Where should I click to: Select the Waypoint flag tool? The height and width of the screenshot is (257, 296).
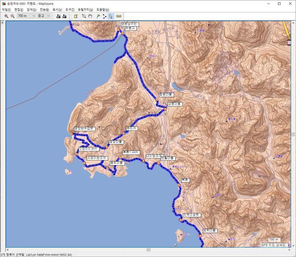coord(98,16)
